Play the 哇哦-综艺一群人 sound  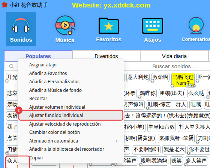tap(167, 105)
